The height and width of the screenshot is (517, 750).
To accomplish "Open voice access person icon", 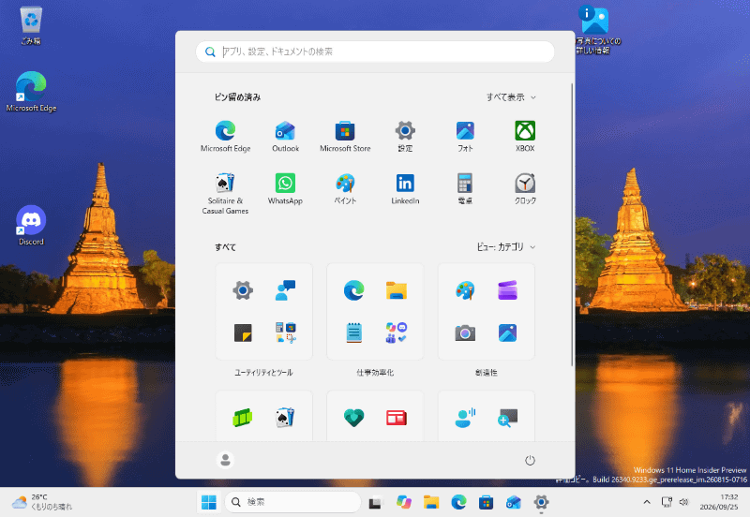I will coord(465,418).
